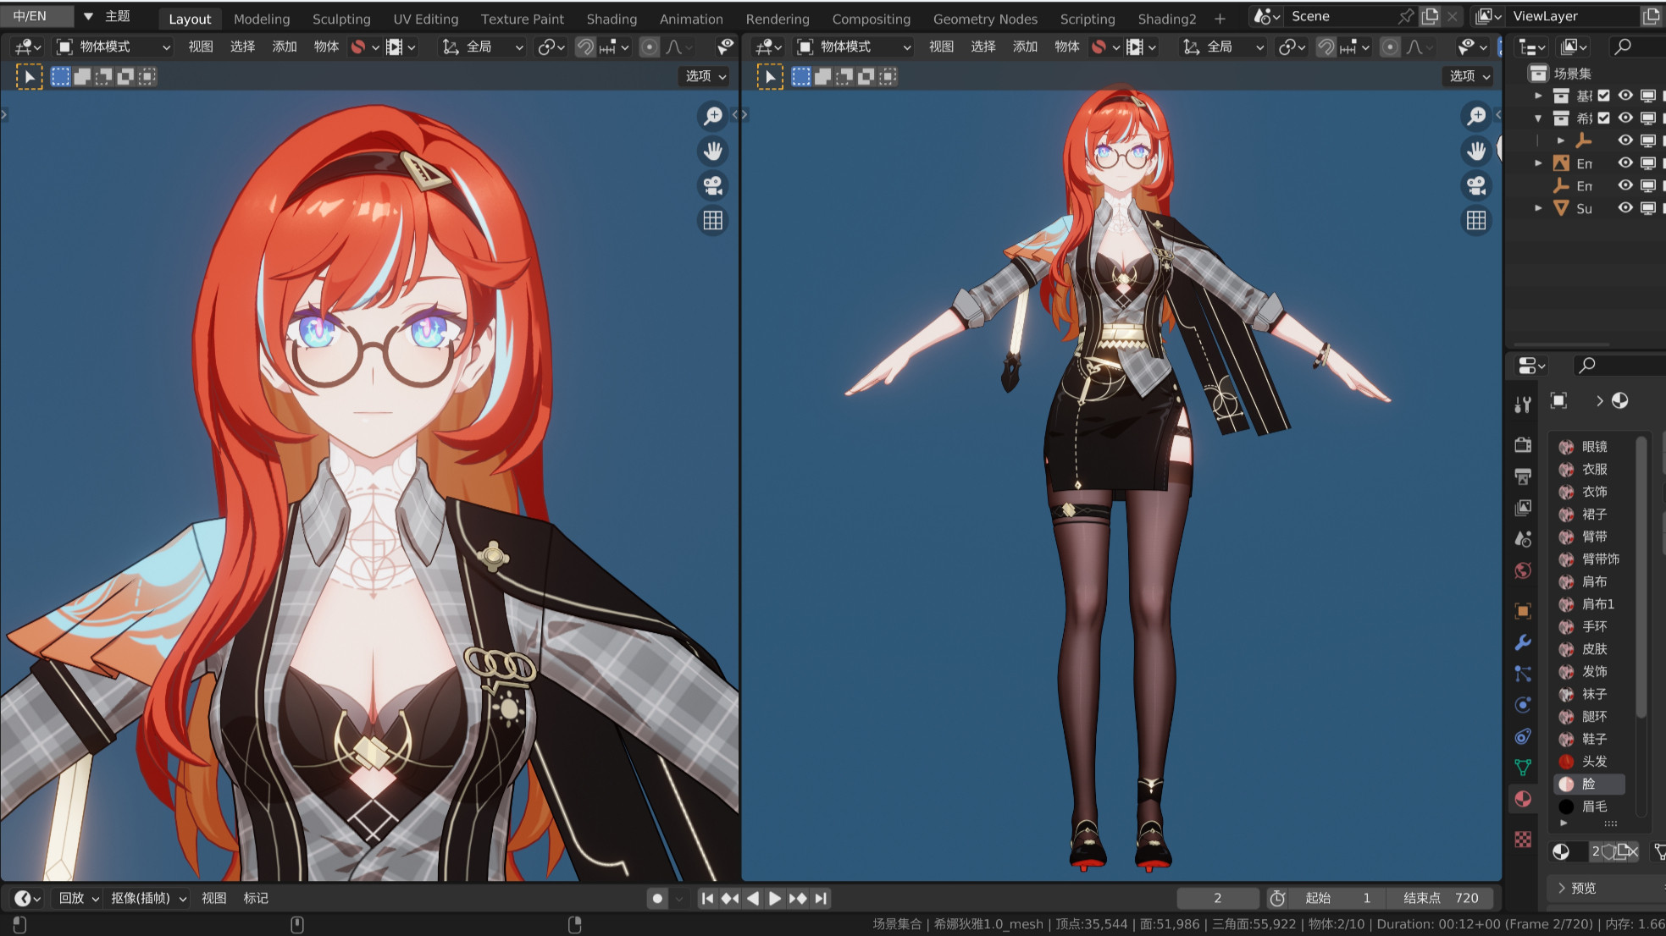Open the Render properties tab
The width and height of the screenshot is (1666, 936).
pyautogui.click(x=1523, y=445)
